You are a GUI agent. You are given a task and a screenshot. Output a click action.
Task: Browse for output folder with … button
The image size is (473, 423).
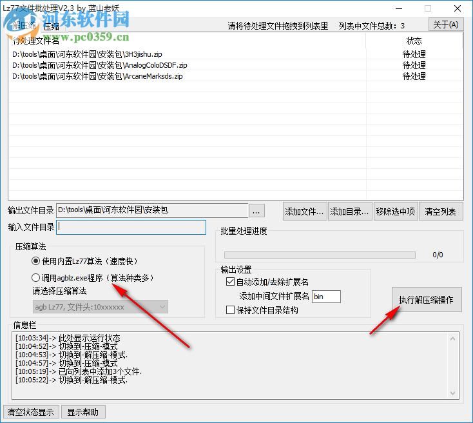(x=256, y=211)
